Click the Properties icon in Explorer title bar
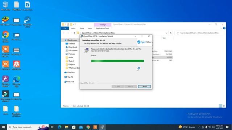 (68, 25)
